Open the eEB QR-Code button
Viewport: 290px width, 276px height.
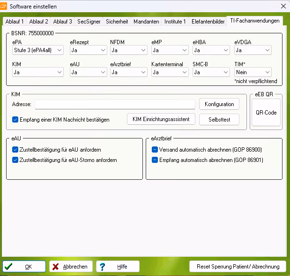[x=266, y=113]
